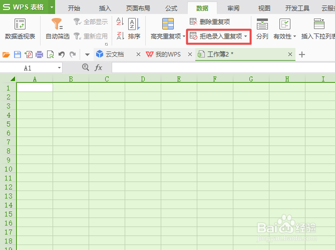Screen dimensions: 335x250
Task: Select column E header
Action: point(179,79)
